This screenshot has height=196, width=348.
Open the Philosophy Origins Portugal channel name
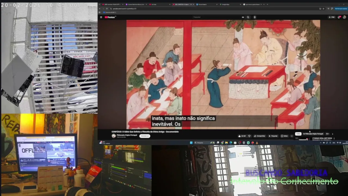click(127, 135)
